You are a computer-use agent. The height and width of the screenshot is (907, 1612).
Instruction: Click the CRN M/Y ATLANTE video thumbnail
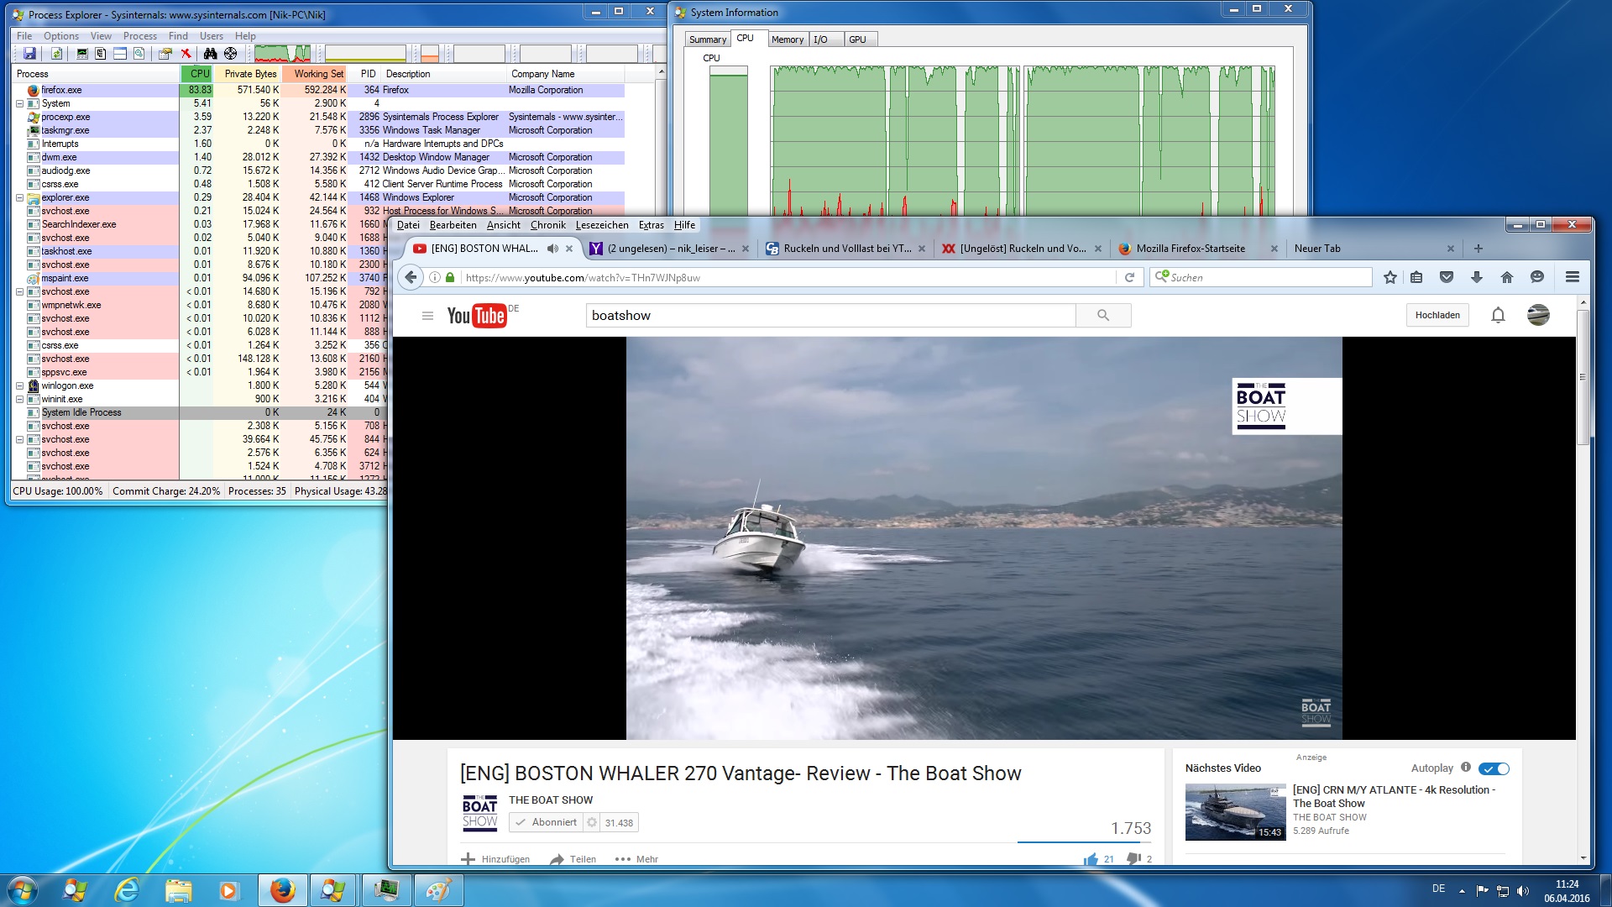tap(1234, 812)
